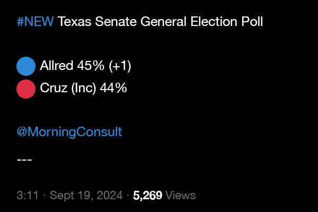Click the 44% figure for Cruz
The height and width of the screenshot is (212, 318).
point(113,88)
